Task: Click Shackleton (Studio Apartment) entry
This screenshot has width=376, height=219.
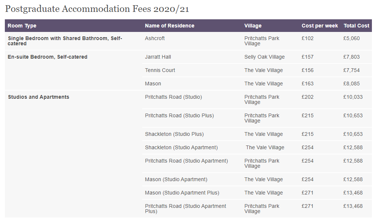Action: tap(181, 147)
